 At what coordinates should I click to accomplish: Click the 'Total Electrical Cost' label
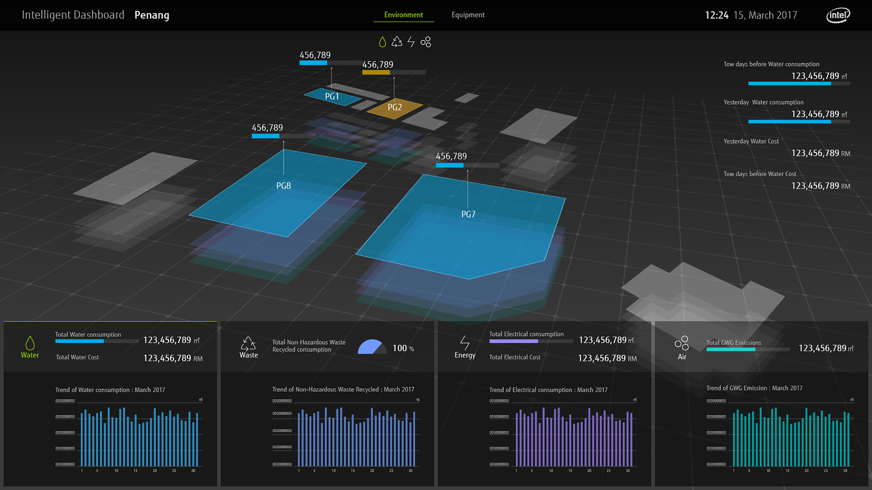click(x=514, y=357)
